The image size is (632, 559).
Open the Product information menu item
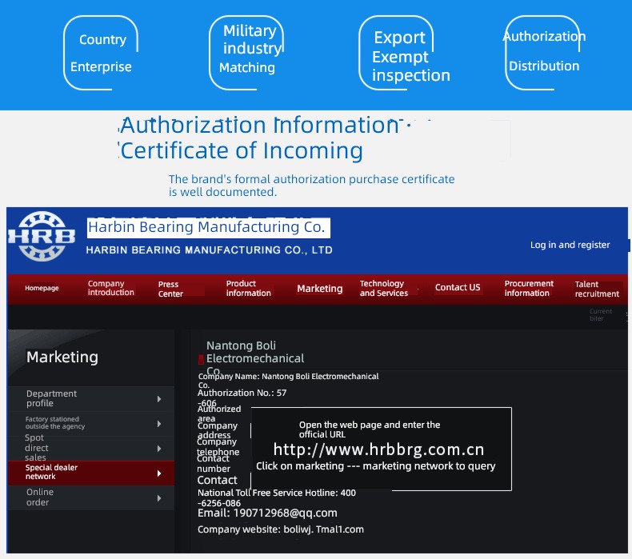[x=248, y=288]
